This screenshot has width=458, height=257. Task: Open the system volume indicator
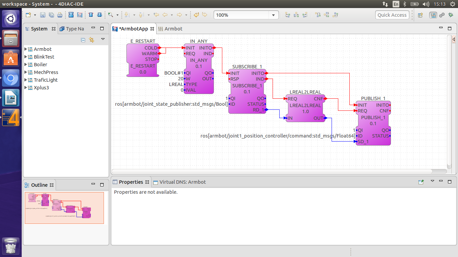pos(426,4)
